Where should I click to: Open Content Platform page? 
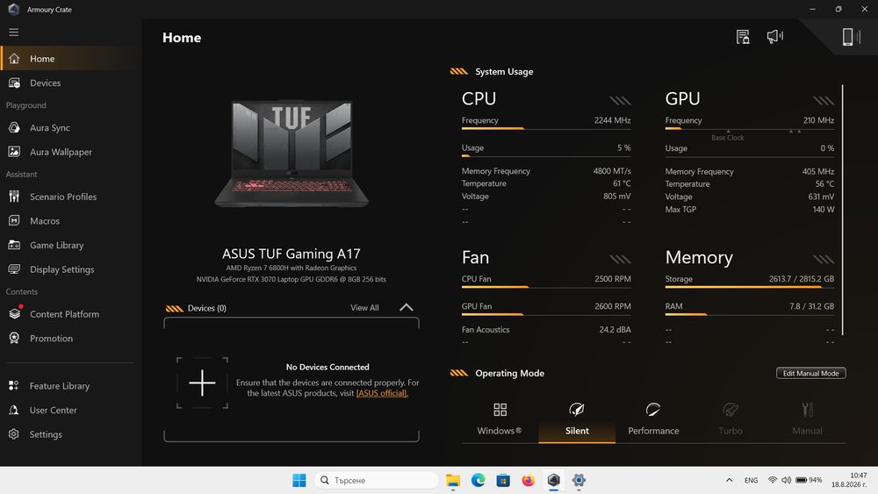pos(70,314)
